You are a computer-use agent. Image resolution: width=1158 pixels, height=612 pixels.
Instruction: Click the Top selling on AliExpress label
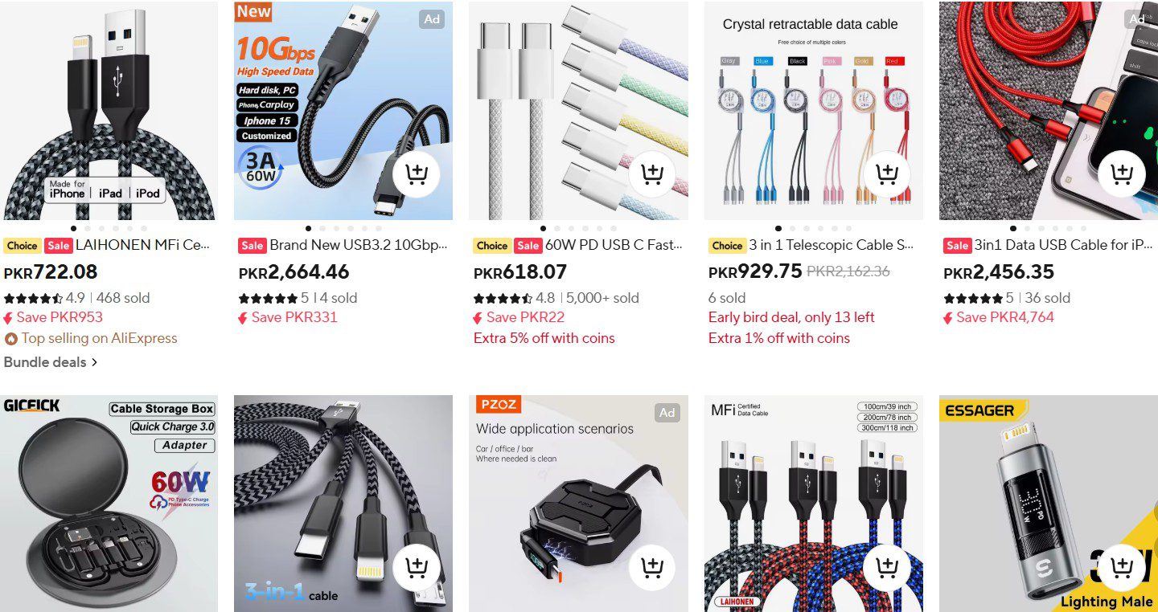pyautogui.click(x=91, y=338)
